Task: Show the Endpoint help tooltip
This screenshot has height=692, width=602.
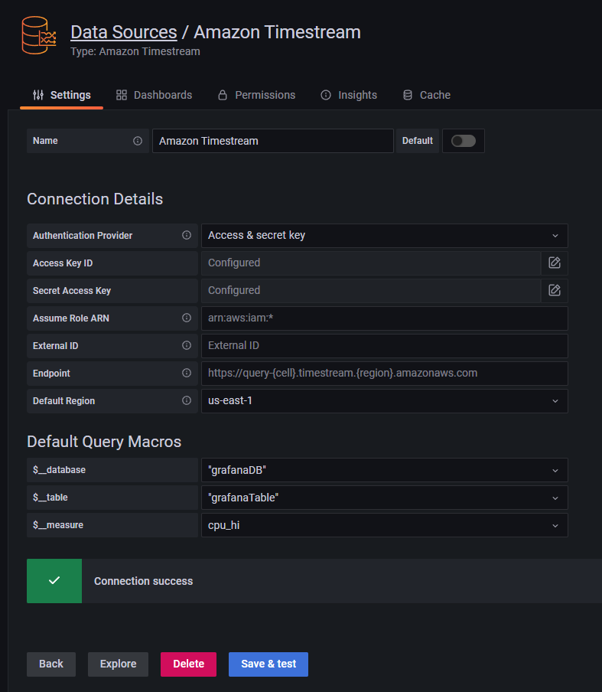Action: [x=187, y=373]
